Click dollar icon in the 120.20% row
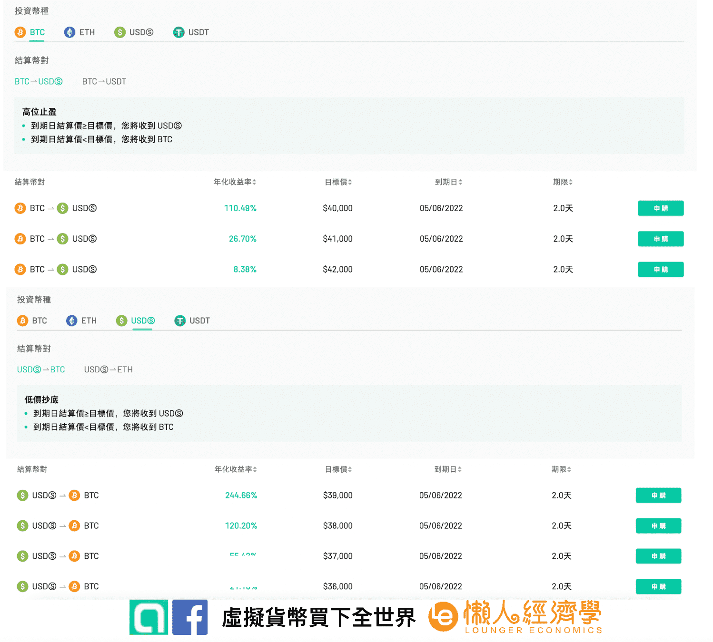 pos(22,526)
